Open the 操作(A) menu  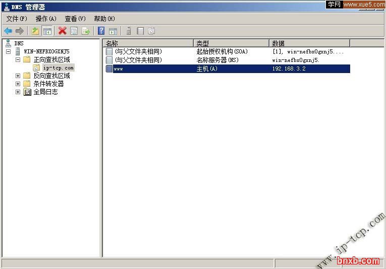pos(46,19)
